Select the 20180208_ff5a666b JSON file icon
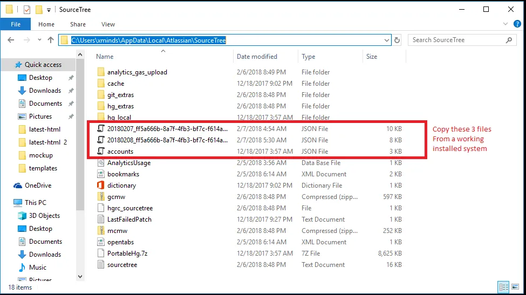The width and height of the screenshot is (526, 295). pyautogui.click(x=101, y=140)
